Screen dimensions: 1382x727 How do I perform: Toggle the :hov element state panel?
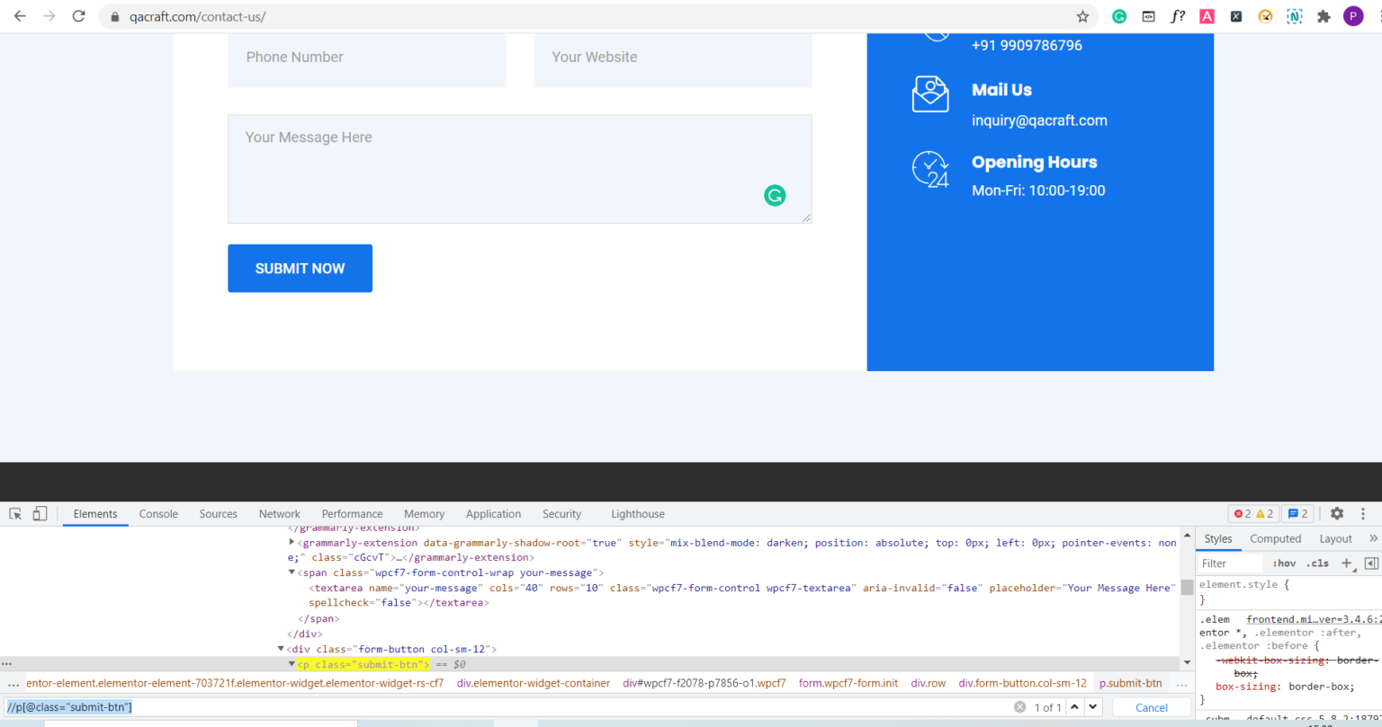tap(1284, 563)
